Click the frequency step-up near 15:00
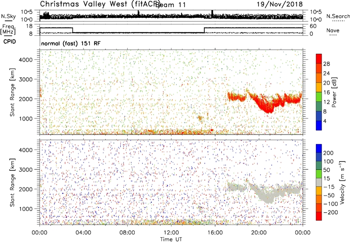350x242 pixels. [x=204, y=30]
